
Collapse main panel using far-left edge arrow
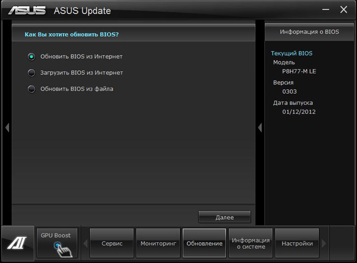point(7,127)
